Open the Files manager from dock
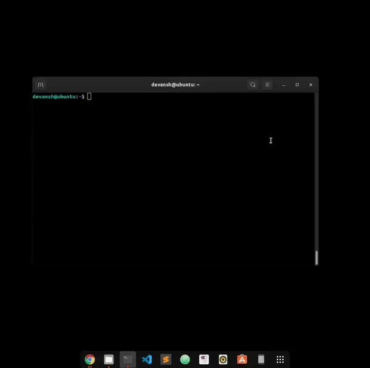Screen dimensions: 370x368 click(109, 359)
